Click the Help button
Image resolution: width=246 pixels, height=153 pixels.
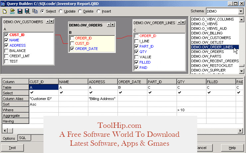click(x=232, y=148)
